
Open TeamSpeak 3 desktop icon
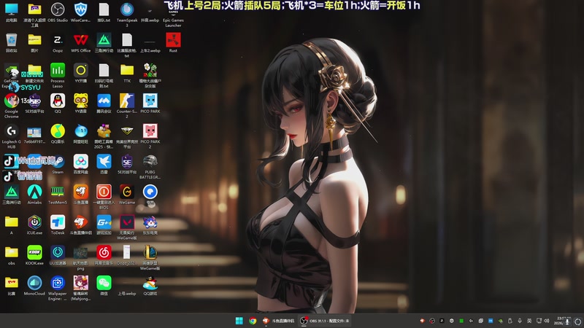click(x=127, y=10)
